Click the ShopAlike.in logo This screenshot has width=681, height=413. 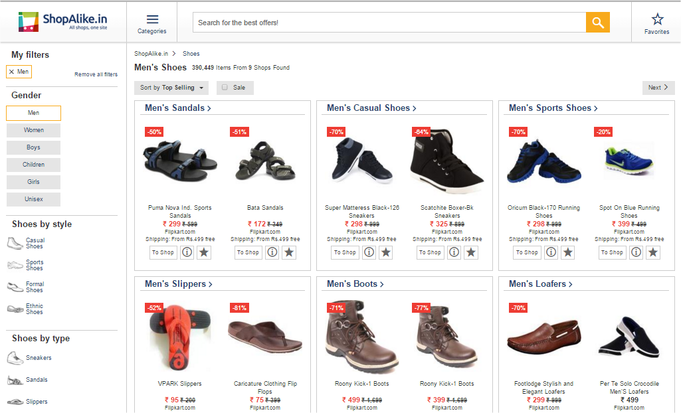(x=62, y=21)
